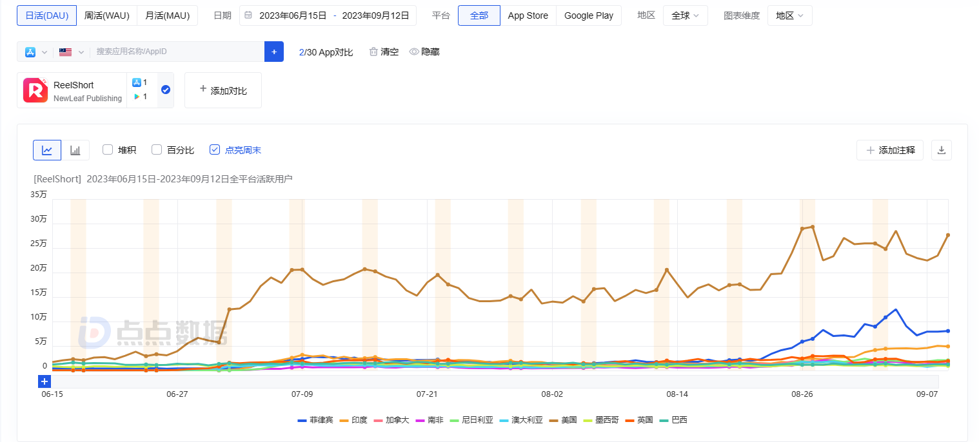The image size is (979, 442).
Task: Uncheck the 点亮周末 weekend highlight option
Action: (215, 150)
